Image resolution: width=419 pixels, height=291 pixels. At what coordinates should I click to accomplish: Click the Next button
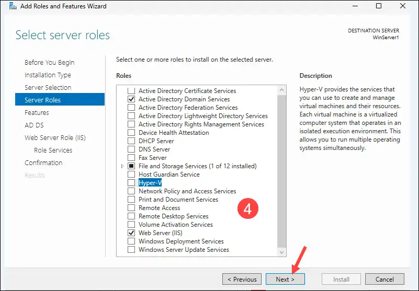[285, 279]
